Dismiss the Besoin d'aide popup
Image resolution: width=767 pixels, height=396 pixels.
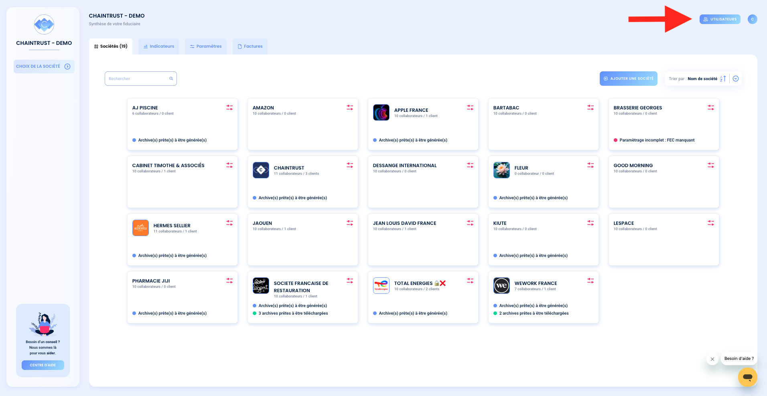[712, 359]
